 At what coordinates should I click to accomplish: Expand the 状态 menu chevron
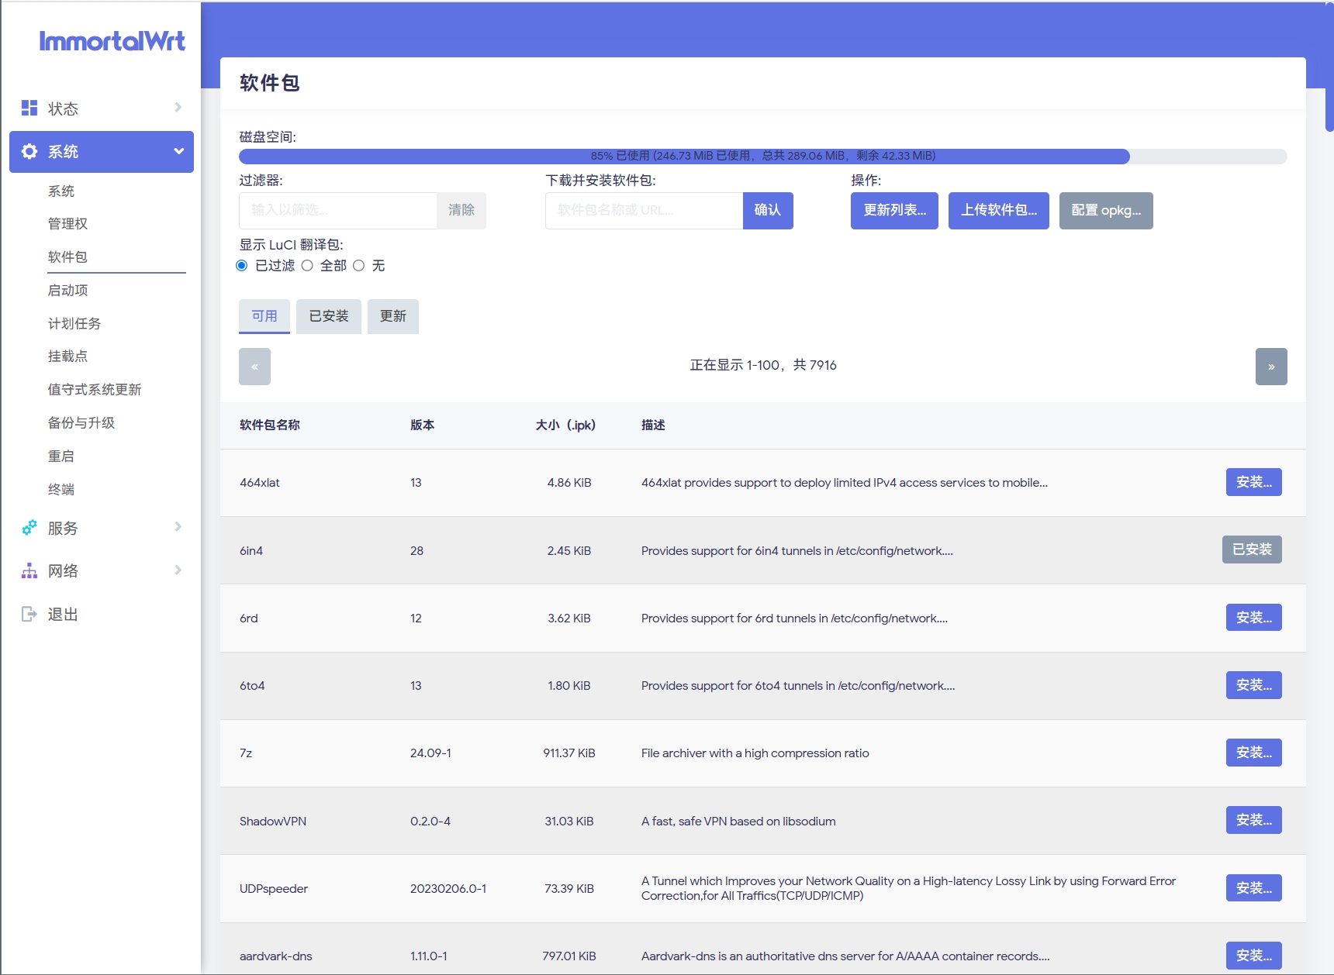tap(178, 108)
